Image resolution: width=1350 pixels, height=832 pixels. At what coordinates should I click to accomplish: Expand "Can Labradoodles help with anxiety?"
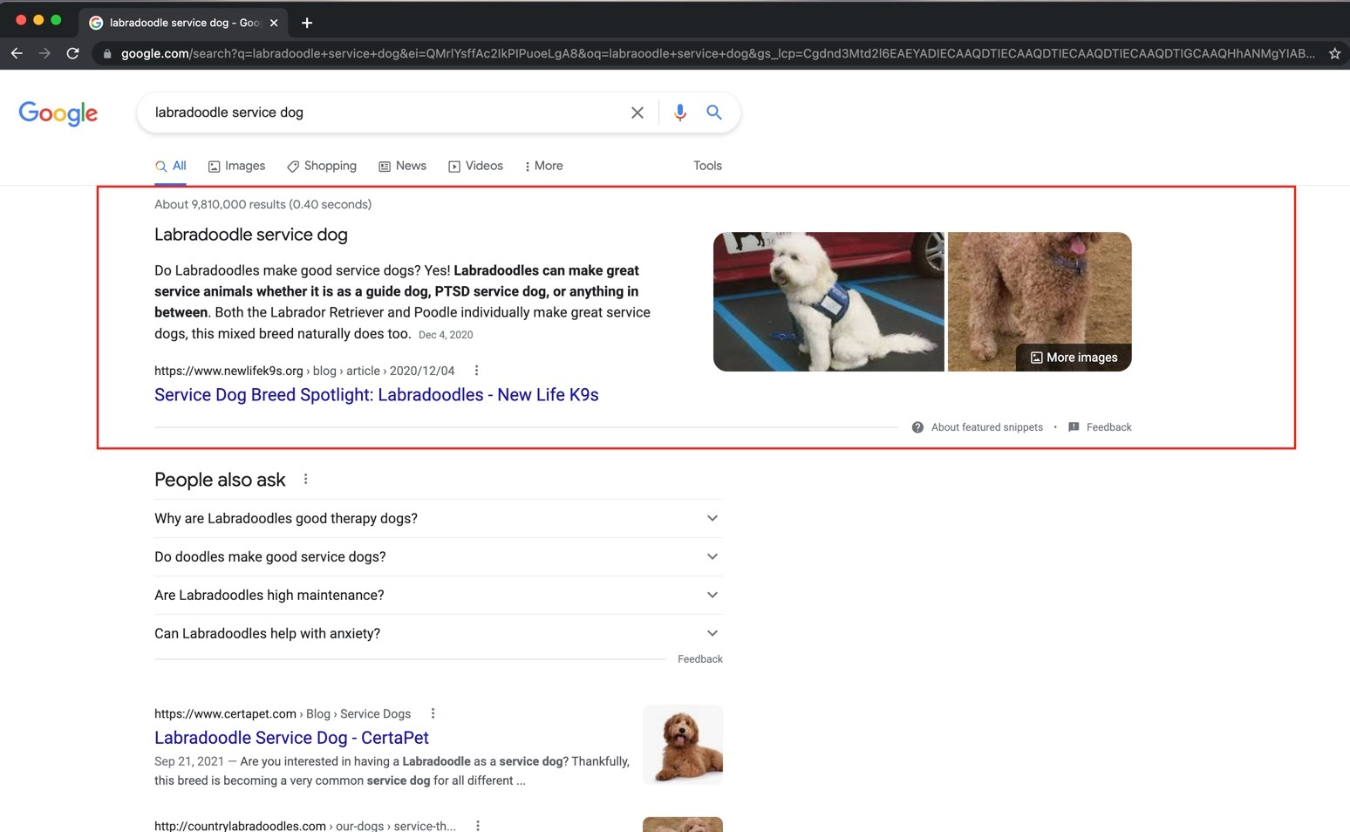pyautogui.click(x=438, y=633)
